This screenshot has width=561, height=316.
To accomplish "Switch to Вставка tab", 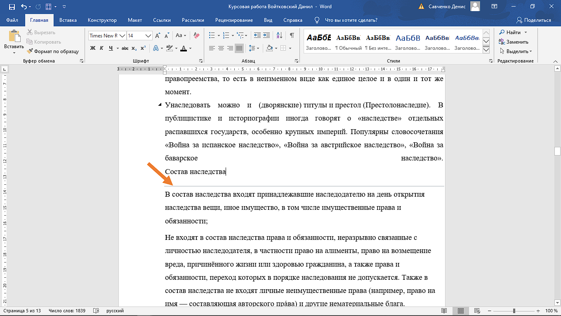I will point(68,20).
